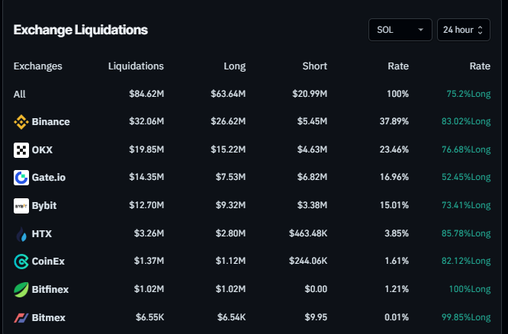Screen dimensions: 508x334
Task: Click the HTX flame logo icon
Action: pyautogui.click(x=21, y=234)
